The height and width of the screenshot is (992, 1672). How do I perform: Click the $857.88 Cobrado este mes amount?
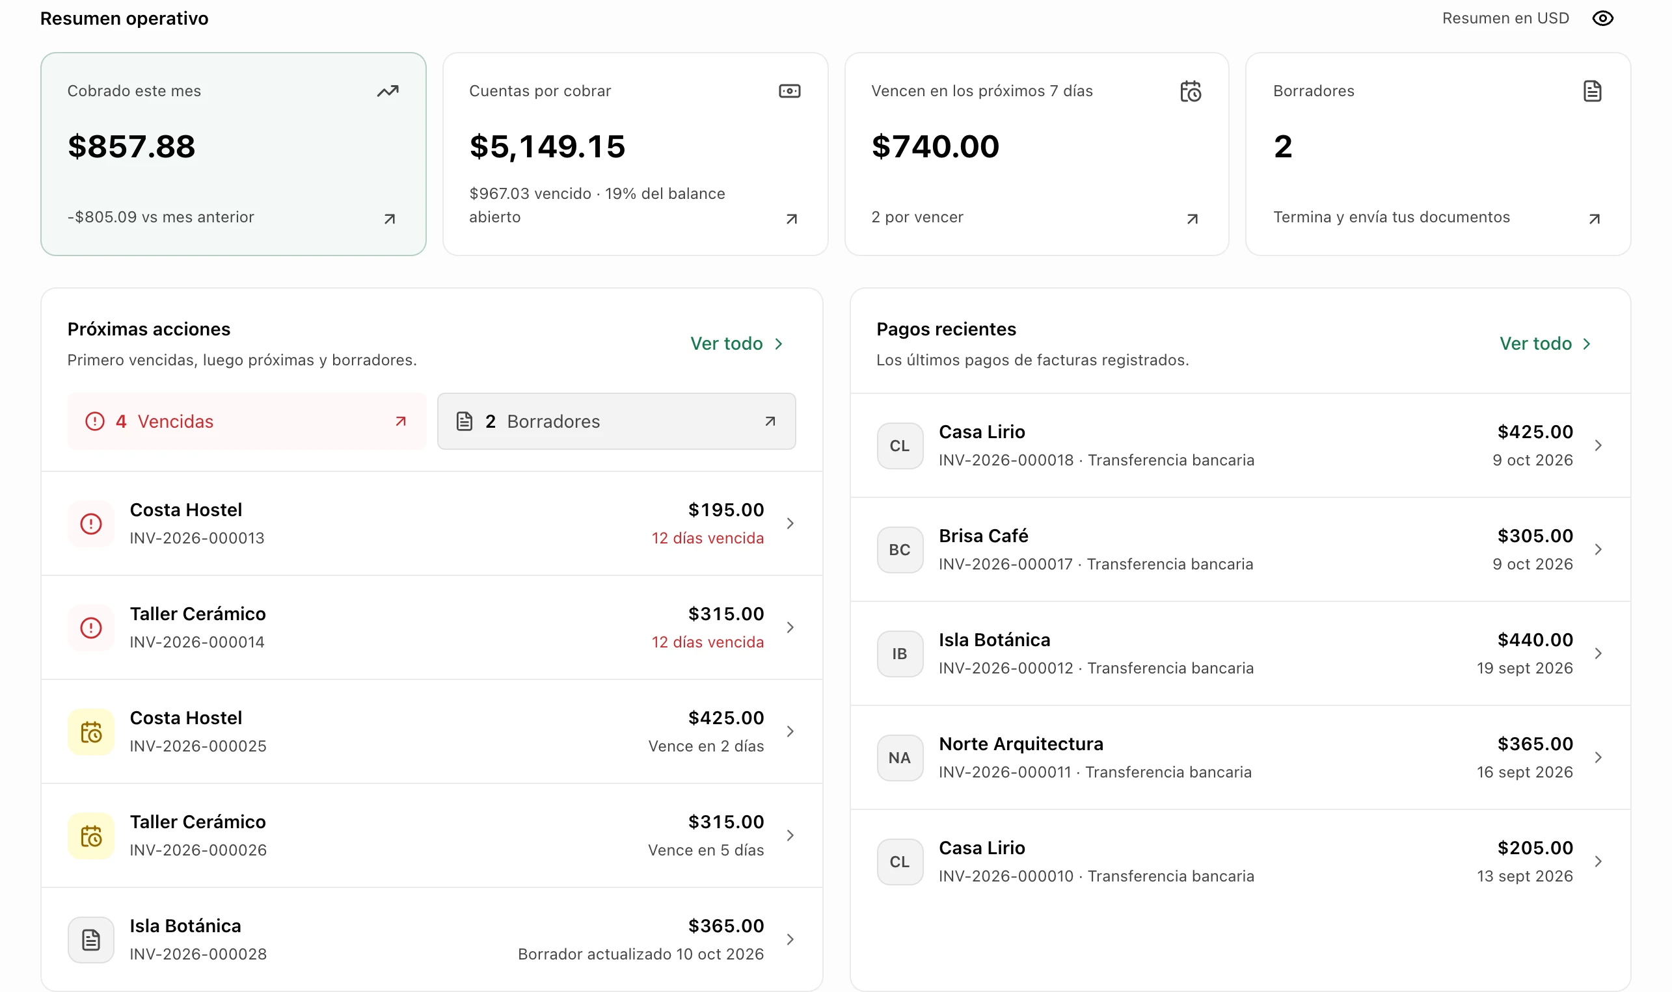pos(132,146)
